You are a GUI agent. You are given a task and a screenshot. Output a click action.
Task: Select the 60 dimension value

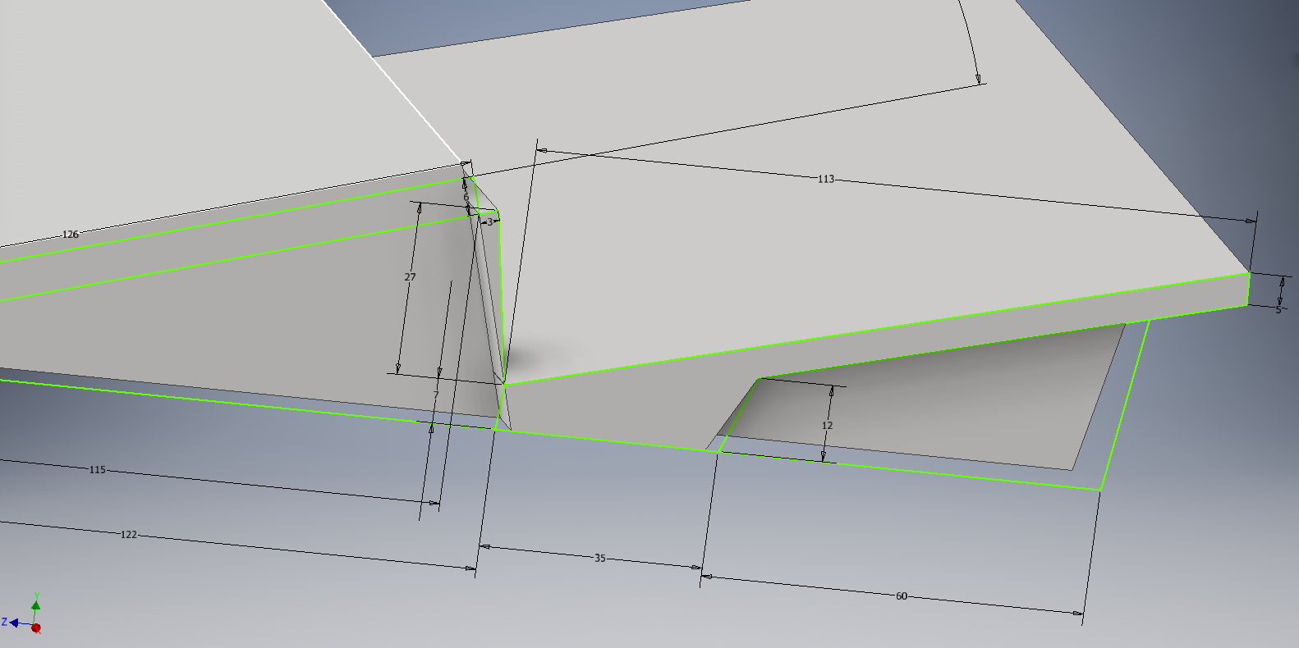(902, 596)
